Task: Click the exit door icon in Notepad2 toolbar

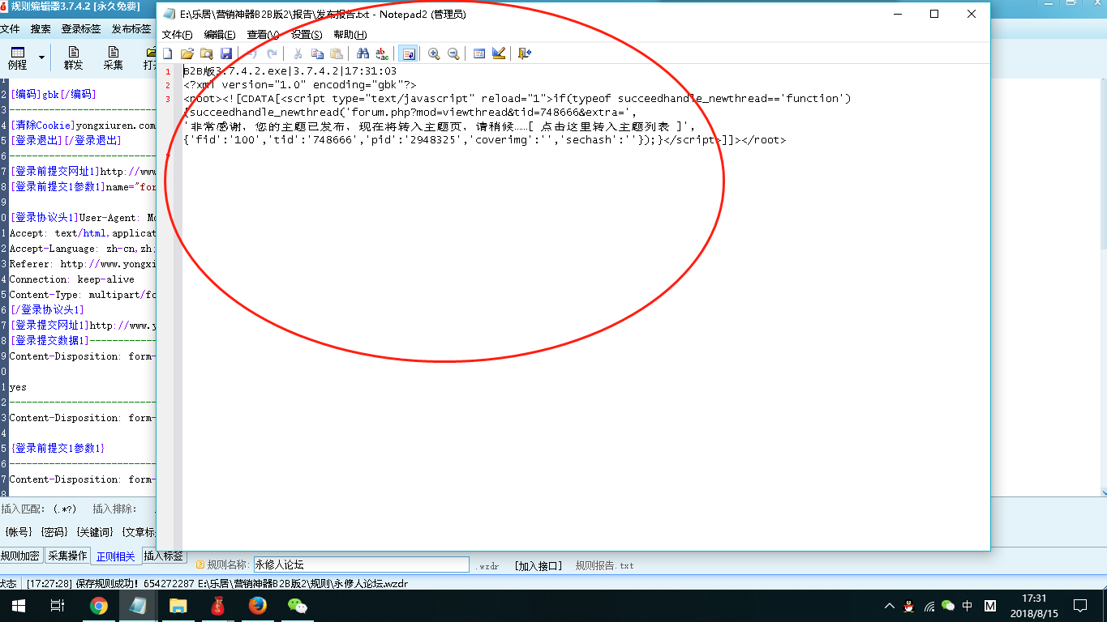Action: 525,53
